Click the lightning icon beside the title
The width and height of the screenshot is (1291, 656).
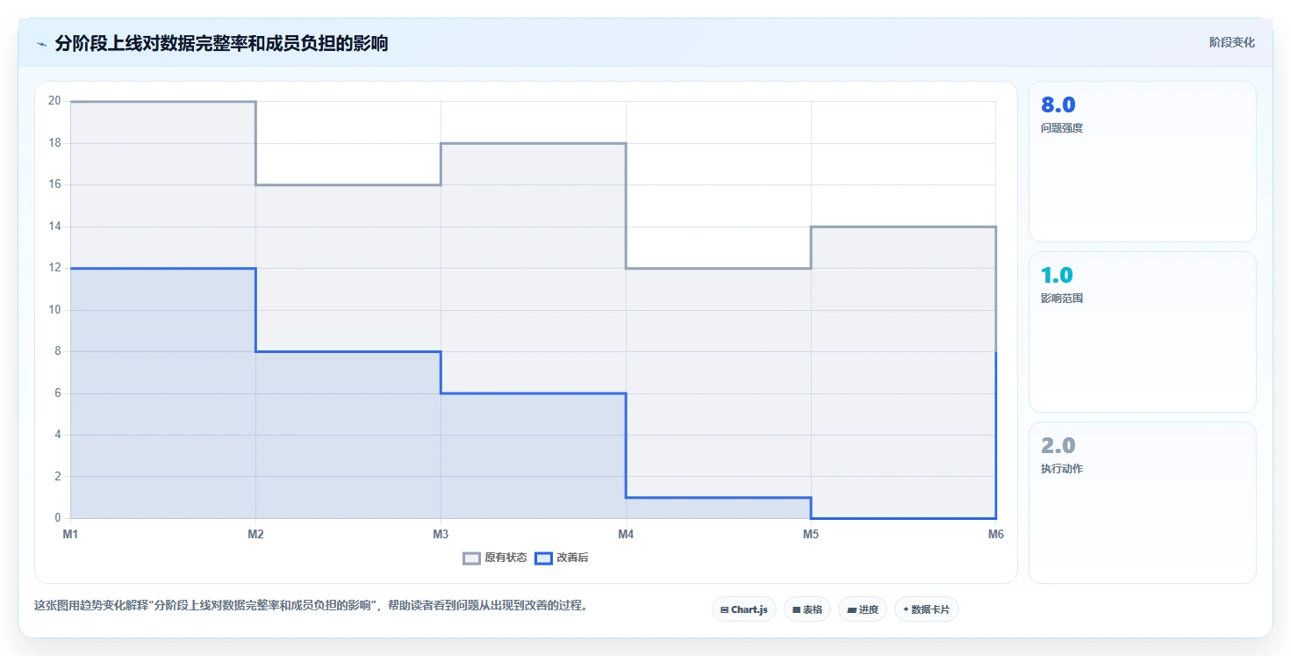tap(41, 44)
